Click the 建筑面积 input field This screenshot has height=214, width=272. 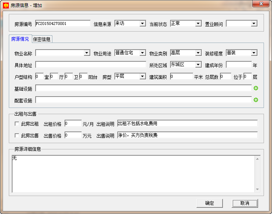[x=181, y=76]
